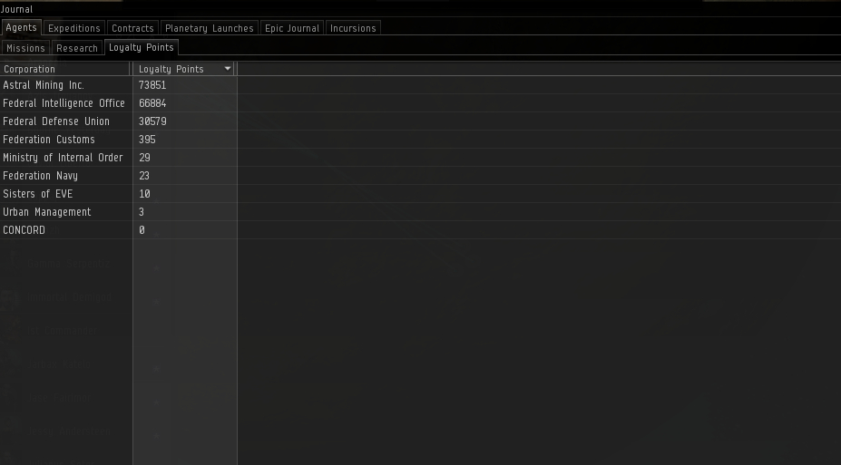841x465 pixels.
Task: Select the Urban Management row
Action: pos(421,212)
